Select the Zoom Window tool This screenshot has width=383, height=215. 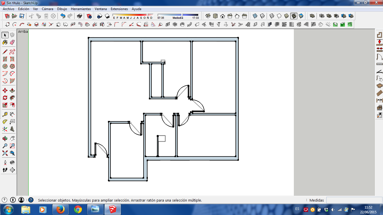tap(12, 146)
